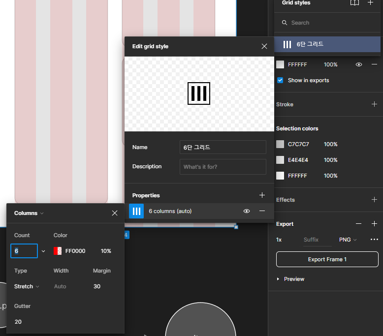Edit the Gutter value 20

[x=18, y=322]
